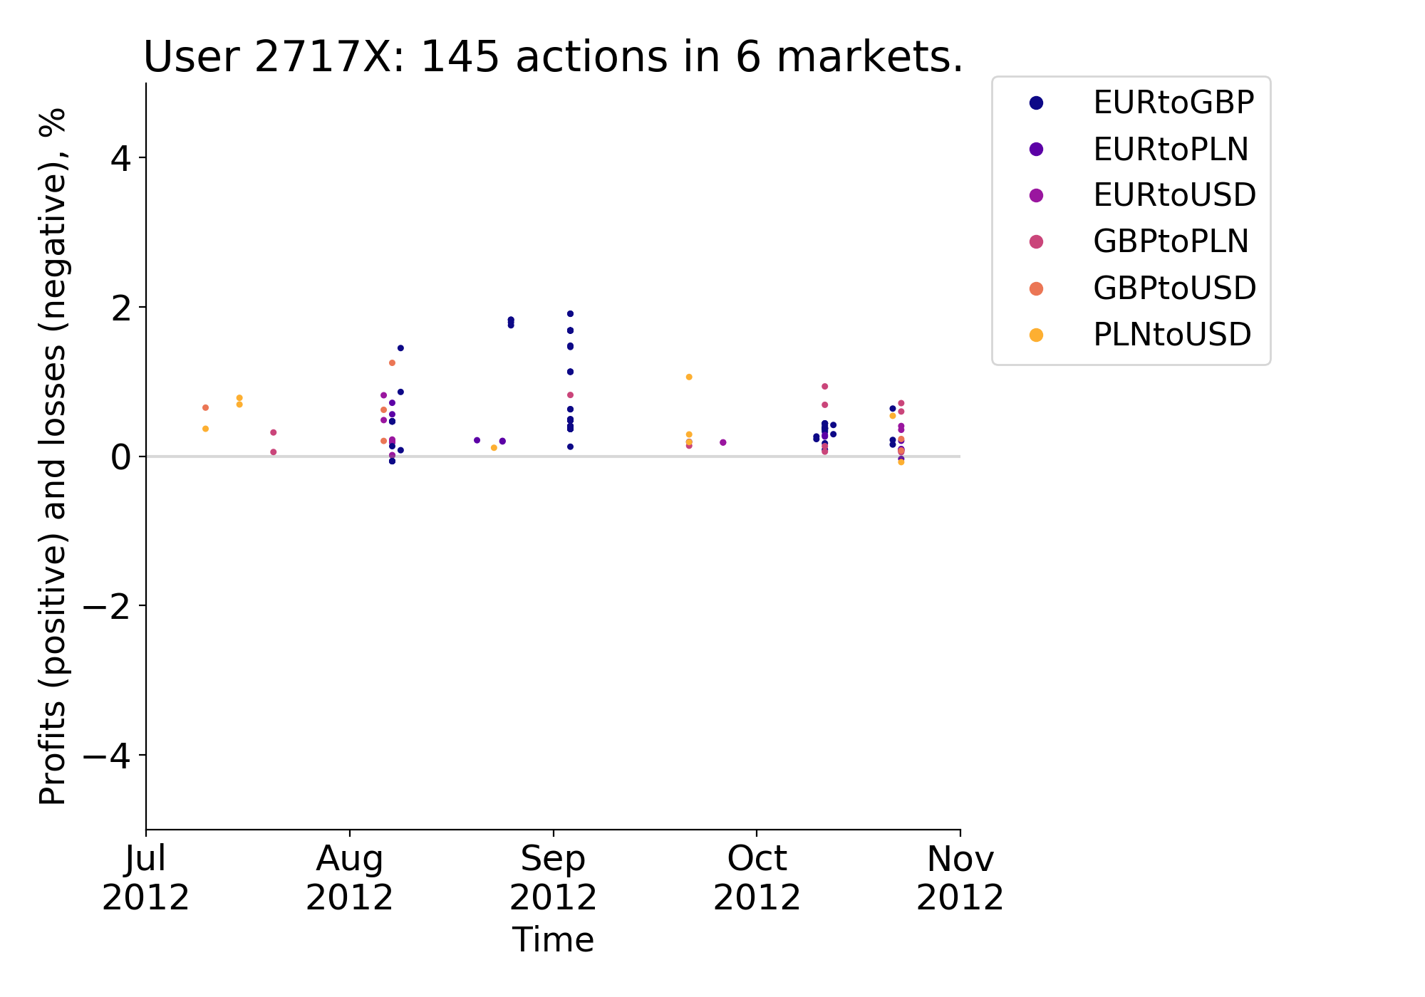1425x997 pixels.
Task: Click the GBPtoPLN legend marker dot
Action: (1036, 242)
